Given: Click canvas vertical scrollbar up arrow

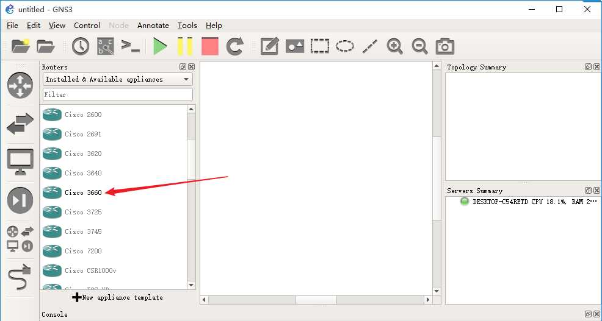Looking at the screenshot, I should click(437, 66).
